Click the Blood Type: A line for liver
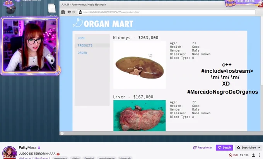 click(x=182, y=117)
